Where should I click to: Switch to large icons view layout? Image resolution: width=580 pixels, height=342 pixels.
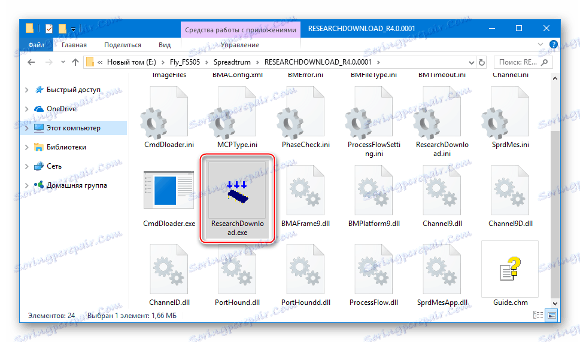click(x=551, y=315)
